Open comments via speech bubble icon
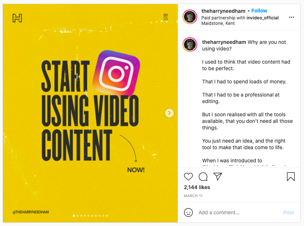 click(x=203, y=177)
